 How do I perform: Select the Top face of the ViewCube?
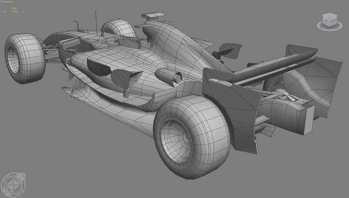[x=330, y=16]
